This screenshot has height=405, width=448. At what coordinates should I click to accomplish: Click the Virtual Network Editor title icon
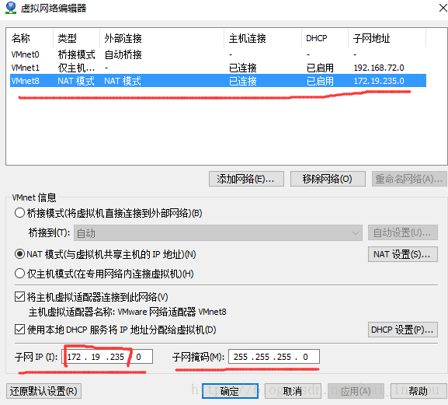(x=11, y=8)
